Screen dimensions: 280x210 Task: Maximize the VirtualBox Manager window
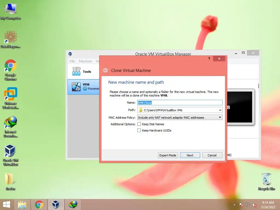tap(243, 53)
